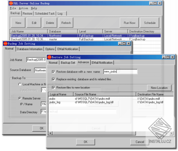Select the Remote Server radio button
This screenshot has width=178, height=151.
point(20,98)
